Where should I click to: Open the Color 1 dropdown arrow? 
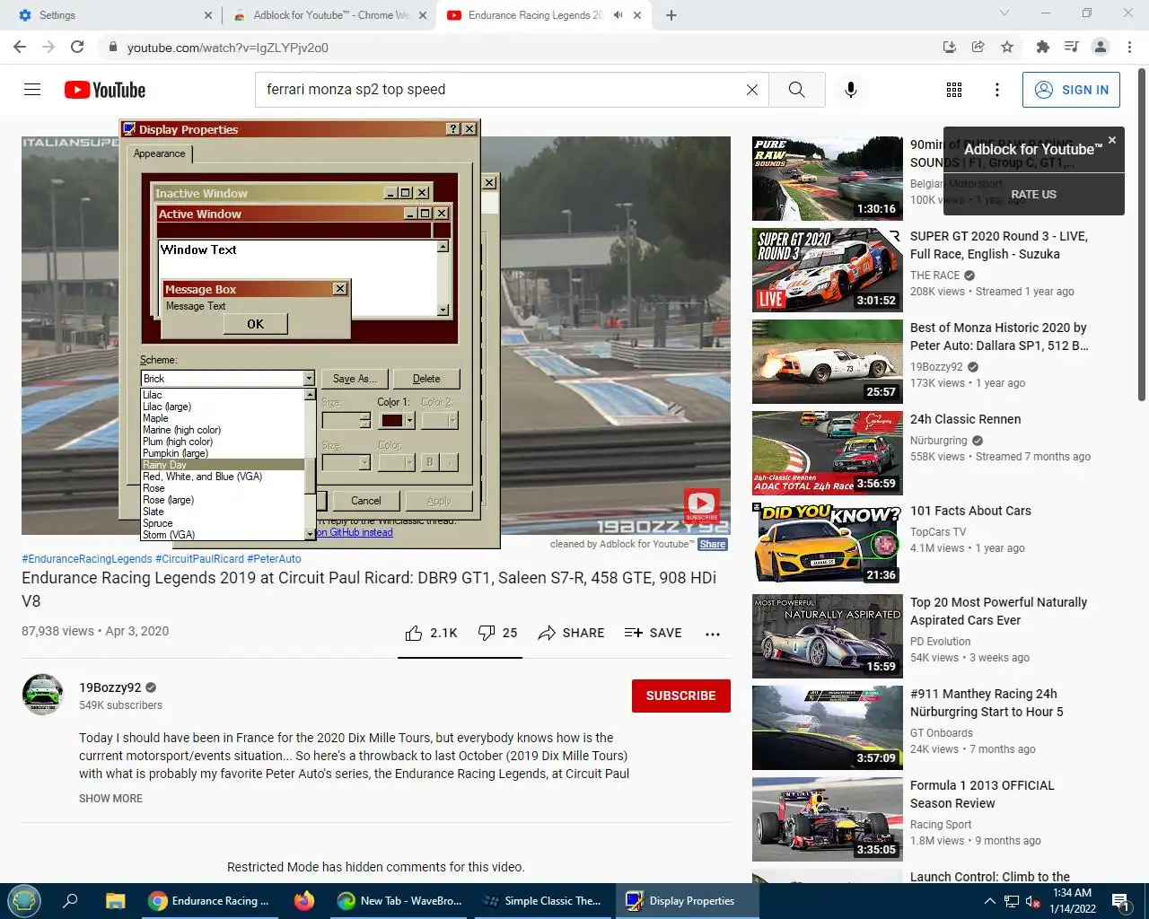pos(409,420)
